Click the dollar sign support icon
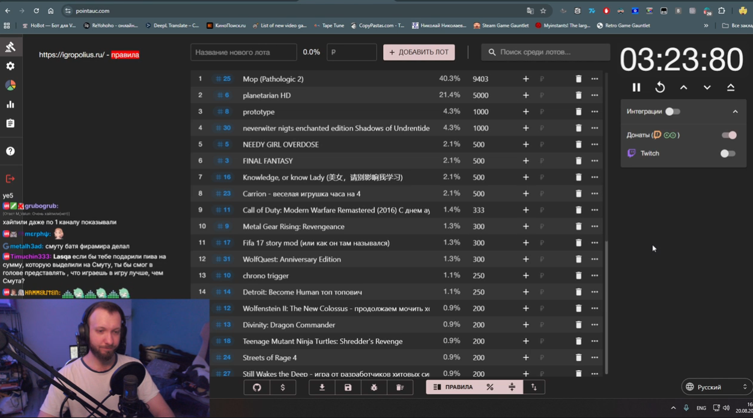 (x=283, y=387)
